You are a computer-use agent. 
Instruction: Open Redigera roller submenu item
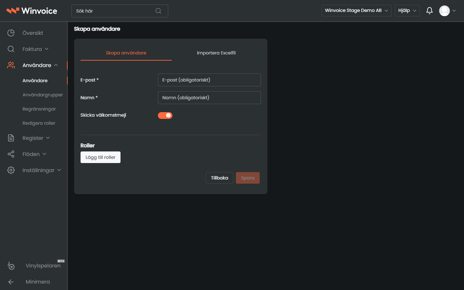pos(39,123)
